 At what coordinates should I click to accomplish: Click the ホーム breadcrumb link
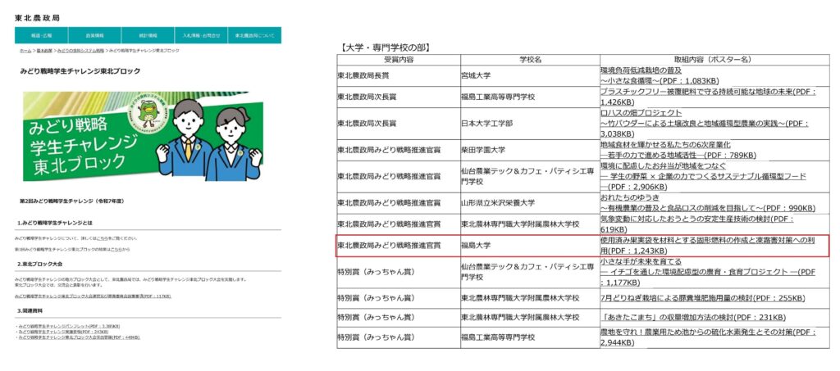click(25, 51)
